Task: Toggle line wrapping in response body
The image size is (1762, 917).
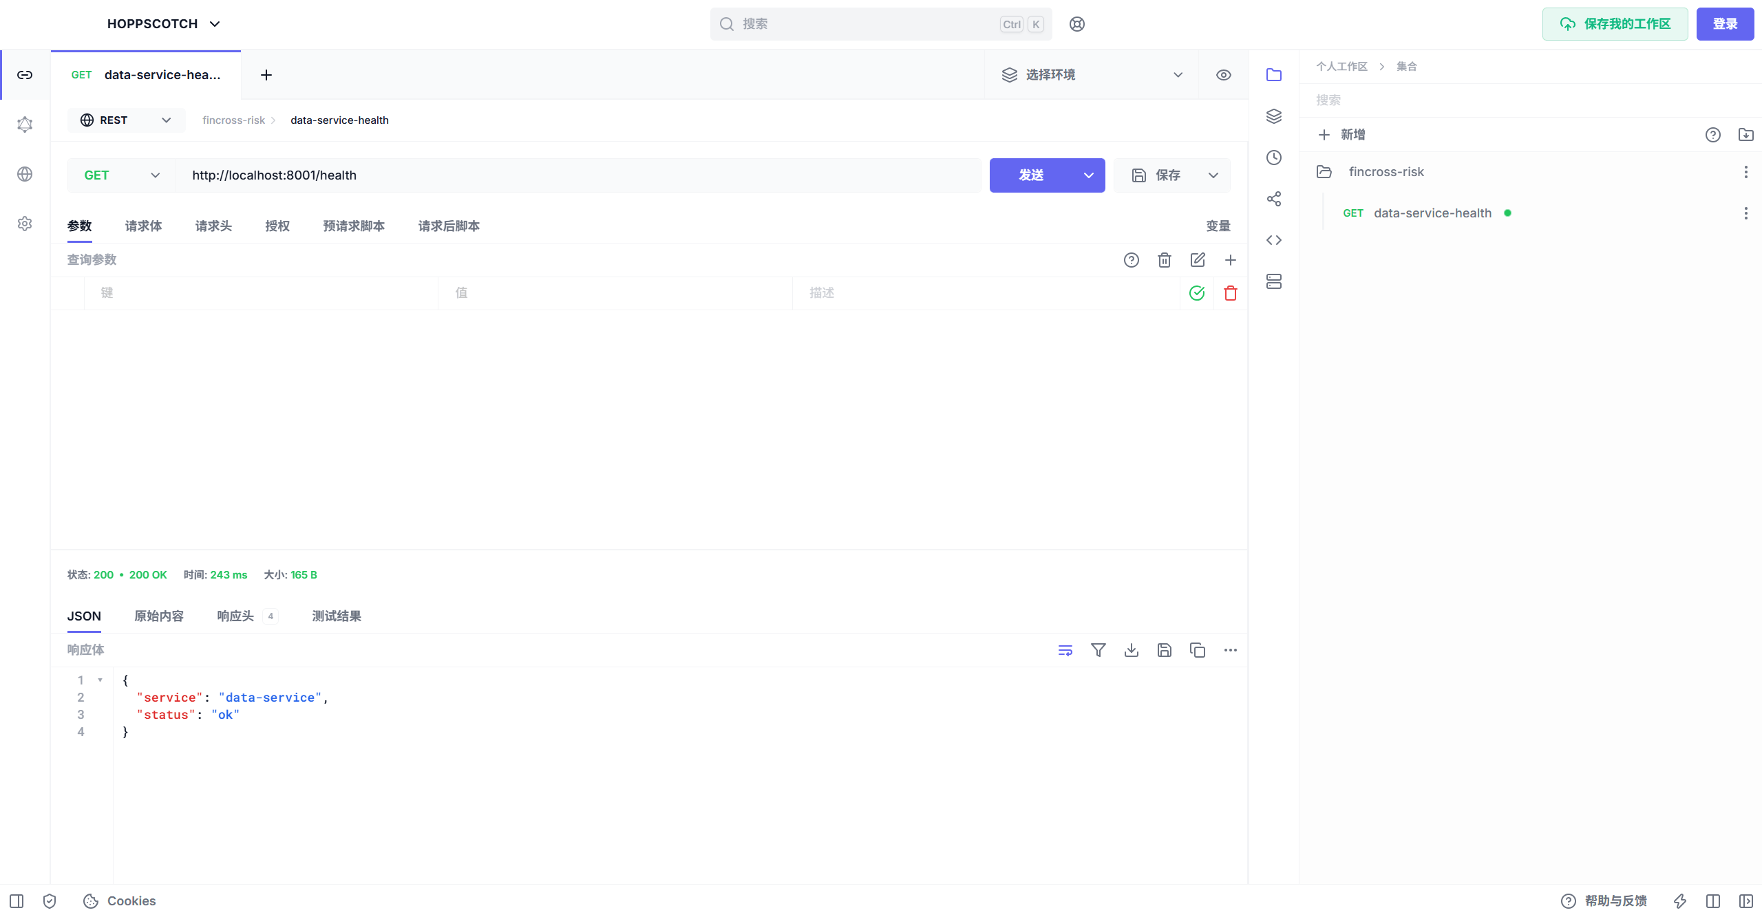Action: pos(1065,650)
